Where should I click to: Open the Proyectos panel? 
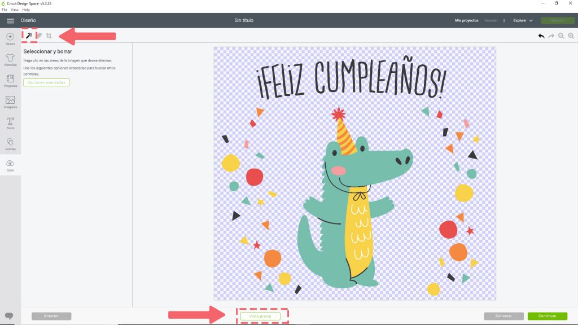point(10,81)
